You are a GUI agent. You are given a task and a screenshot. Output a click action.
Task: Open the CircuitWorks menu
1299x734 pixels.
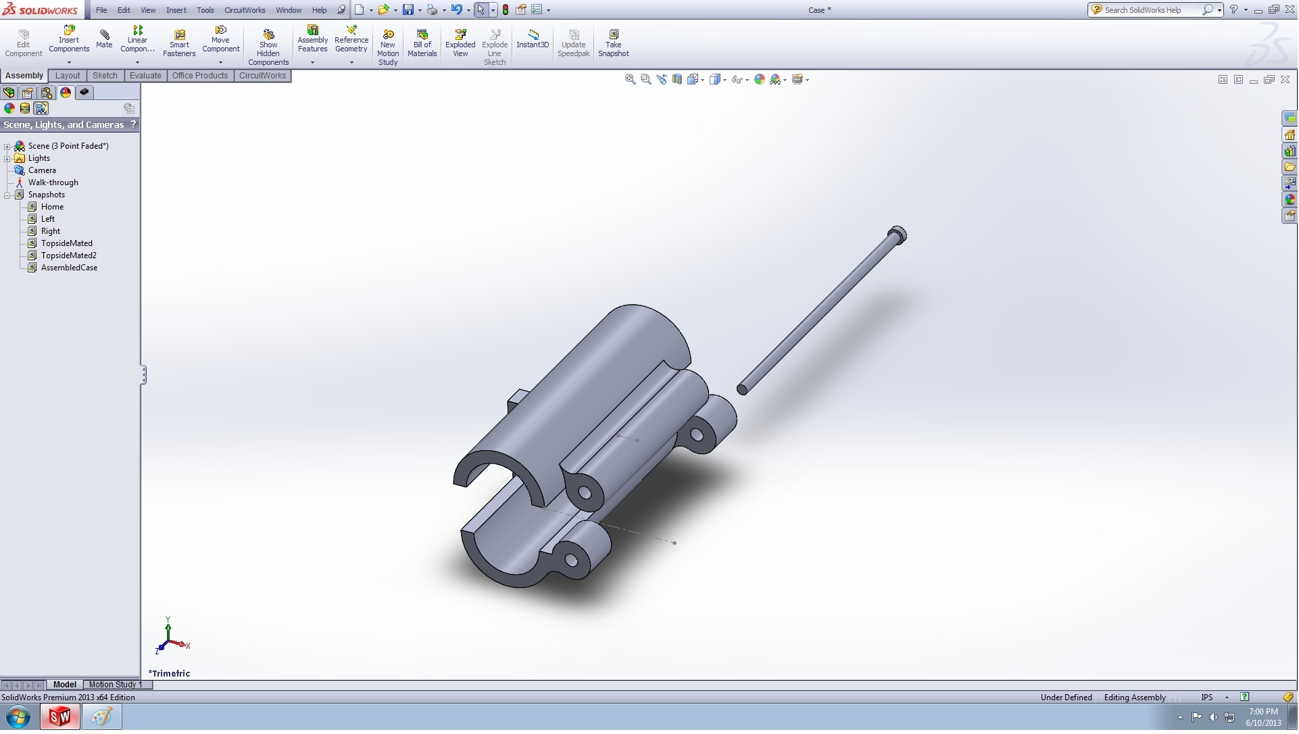(245, 10)
